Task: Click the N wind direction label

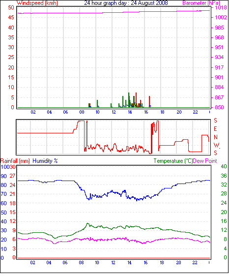Action: pos(216,137)
